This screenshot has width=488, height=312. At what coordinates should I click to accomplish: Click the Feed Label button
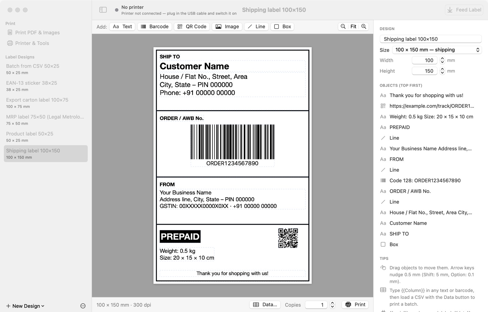click(x=464, y=10)
